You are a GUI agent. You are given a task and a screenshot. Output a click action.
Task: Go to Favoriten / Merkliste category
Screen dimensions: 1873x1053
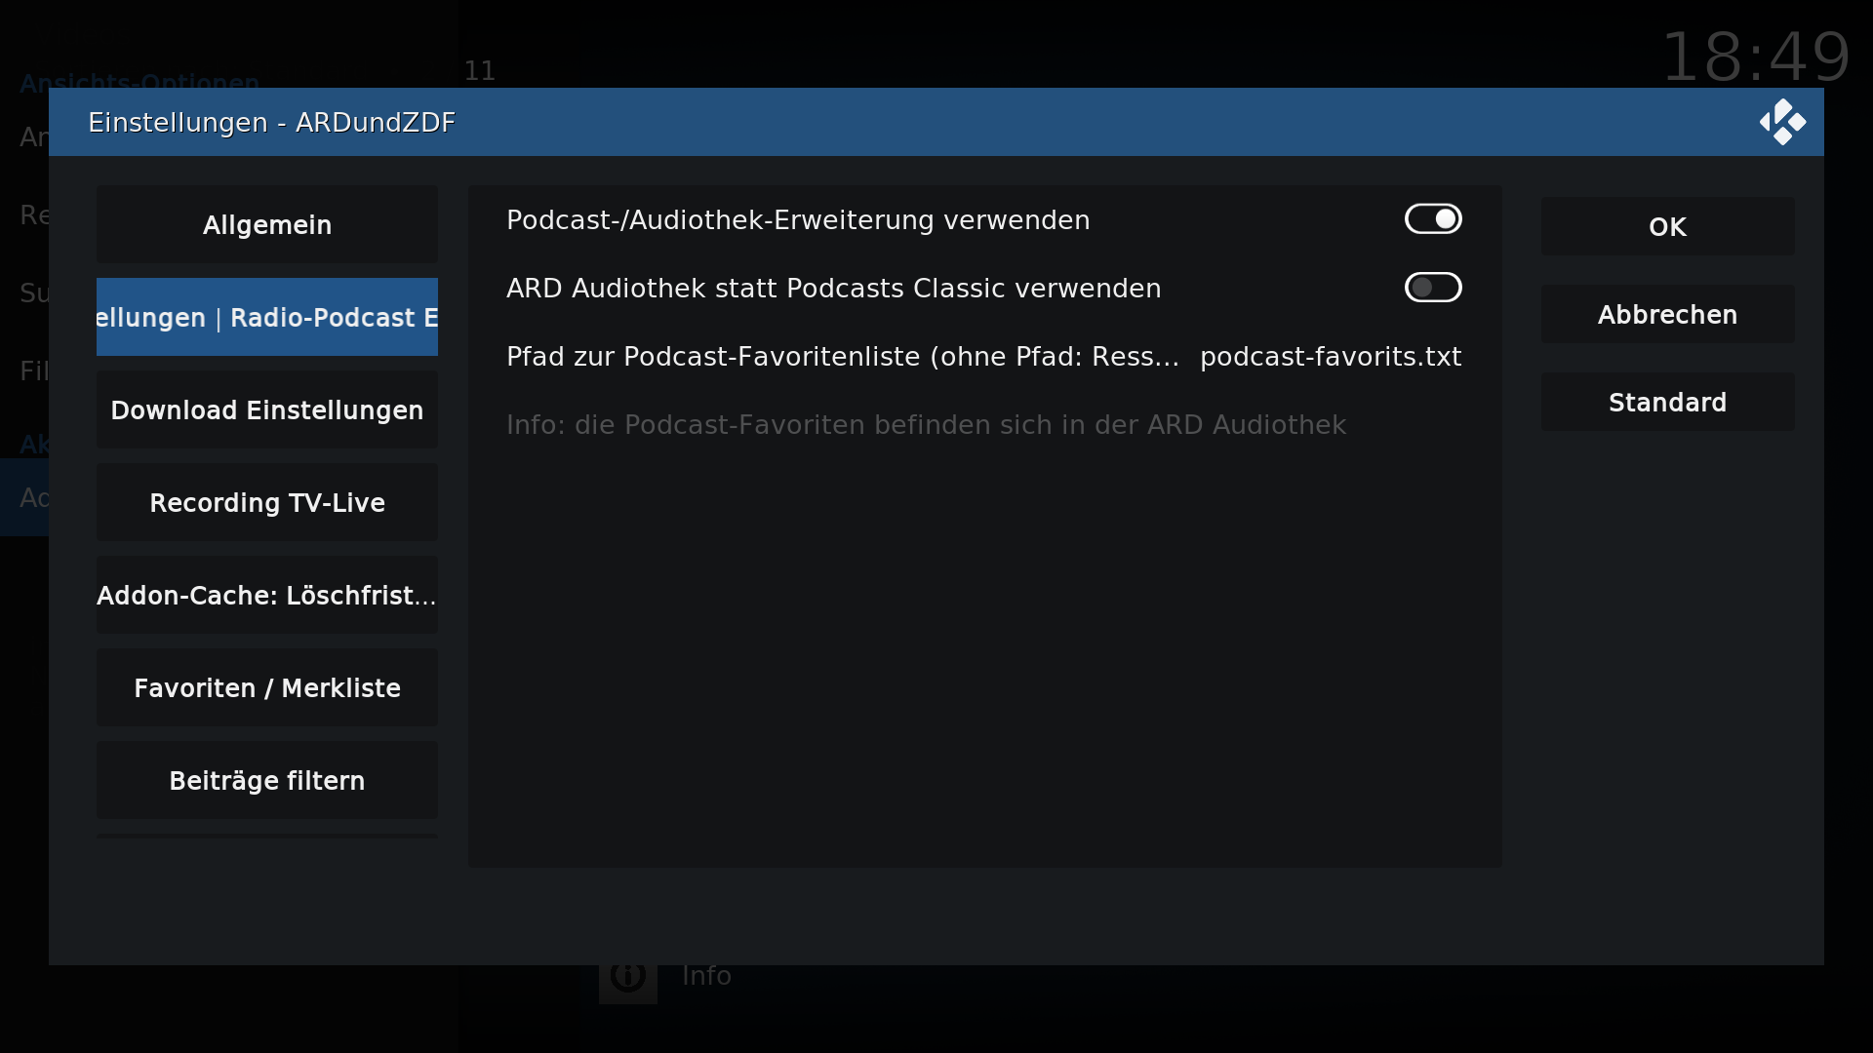click(x=267, y=688)
